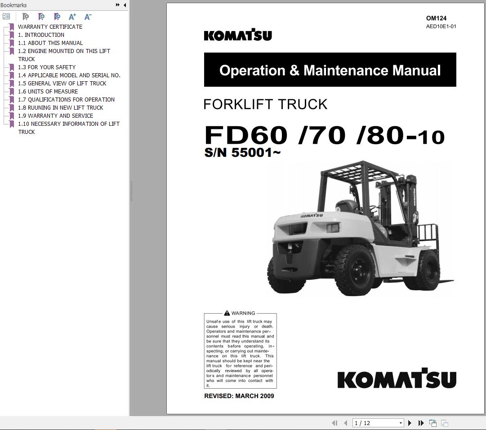Jump to 1.9 WARRANTY AND SERVICE section
486x430 pixels.
tap(55, 115)
